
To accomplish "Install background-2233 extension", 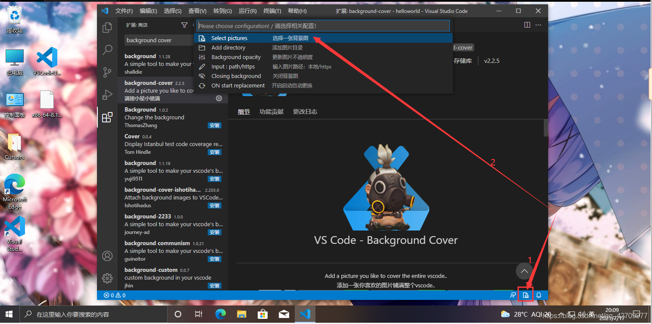I will [215, 232].
